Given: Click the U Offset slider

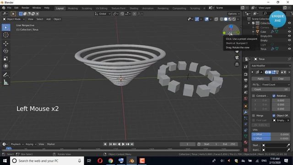Looking at the screenshot, I should pos(271,134).
